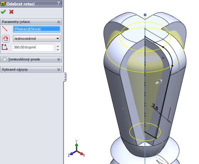Cancel the operation with red X
The image size is (199, 164).
11,12
